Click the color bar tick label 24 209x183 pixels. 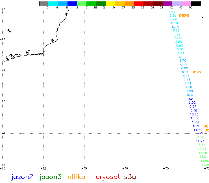point(114,8)
